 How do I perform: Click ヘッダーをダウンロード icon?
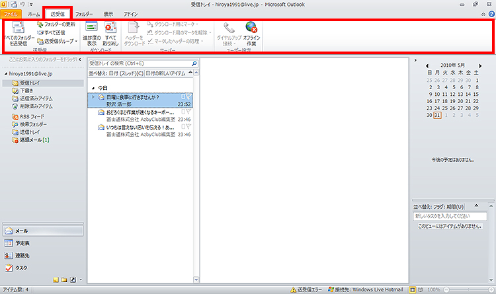pyautogui.click(x=133, y=27)
